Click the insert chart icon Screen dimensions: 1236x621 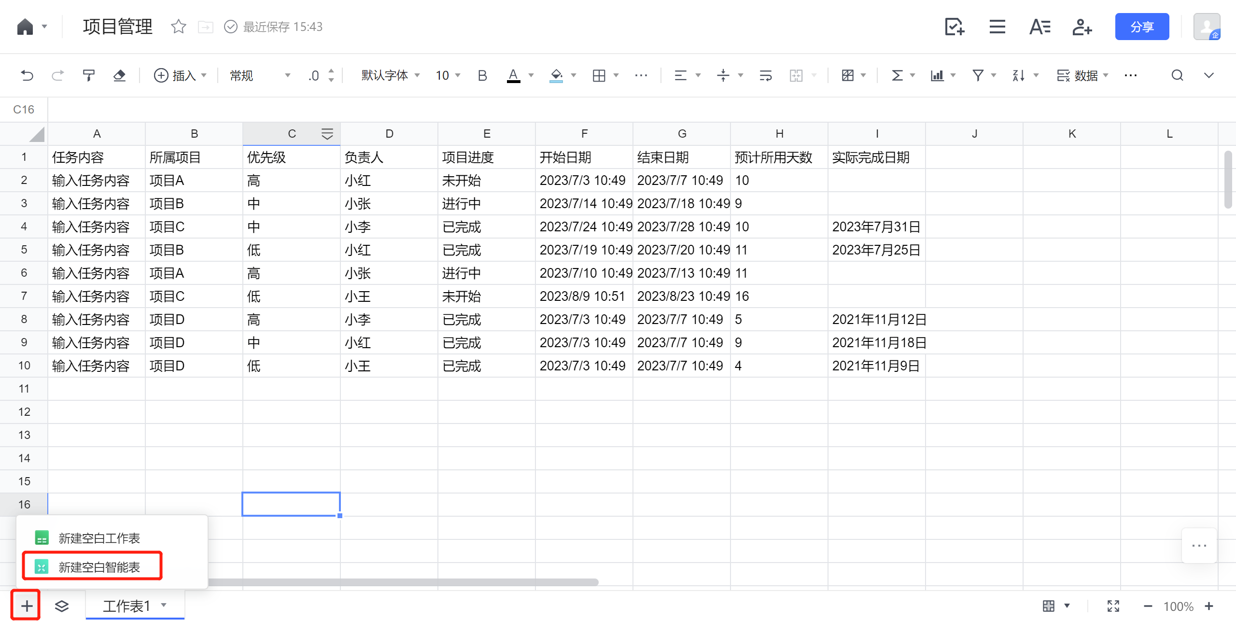point(937,75)
